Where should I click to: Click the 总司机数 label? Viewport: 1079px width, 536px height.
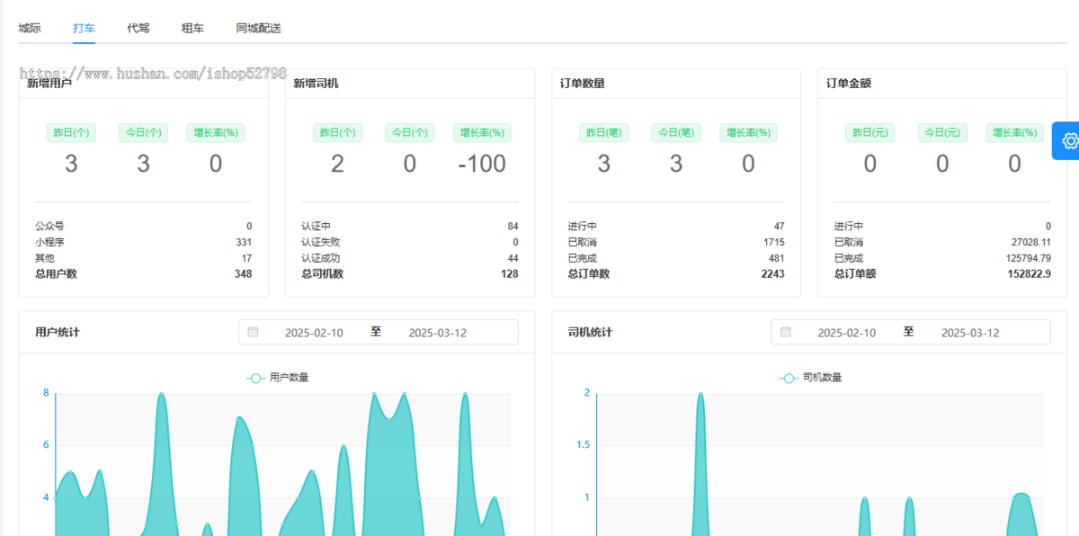(323, 274)
